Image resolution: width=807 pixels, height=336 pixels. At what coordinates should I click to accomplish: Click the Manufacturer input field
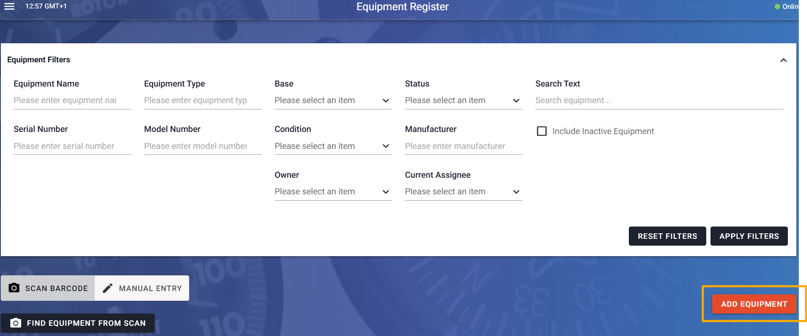[x=463, y=146]
